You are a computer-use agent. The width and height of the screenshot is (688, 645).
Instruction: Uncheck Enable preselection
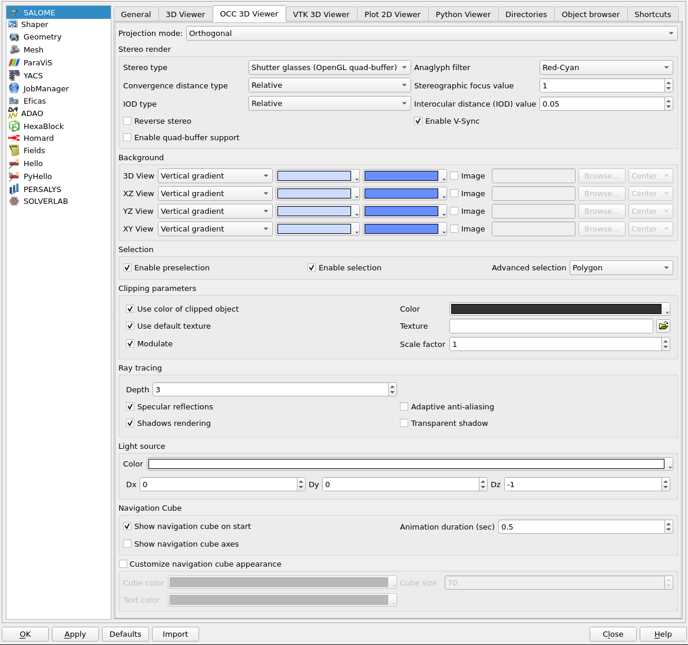pos(127,267)
